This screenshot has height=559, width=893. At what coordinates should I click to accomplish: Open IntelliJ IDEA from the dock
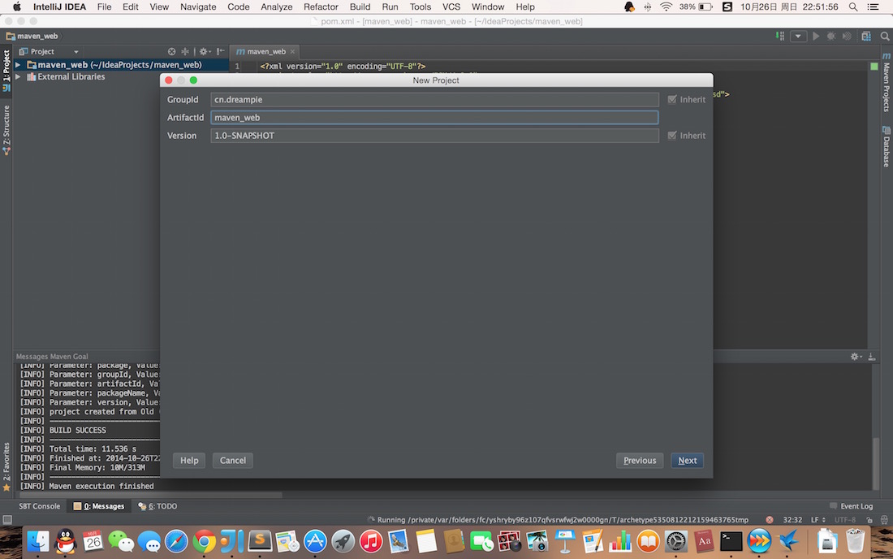pyautogui.click(x=232, y=541)
